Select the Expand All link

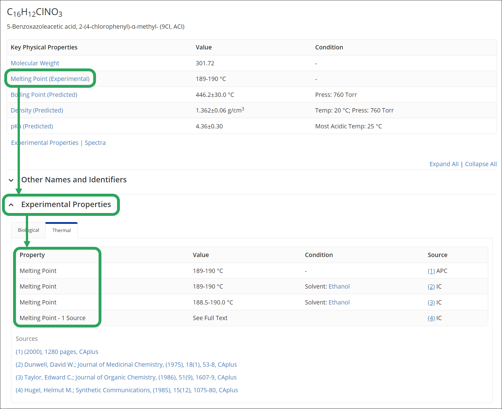point(444,164)
